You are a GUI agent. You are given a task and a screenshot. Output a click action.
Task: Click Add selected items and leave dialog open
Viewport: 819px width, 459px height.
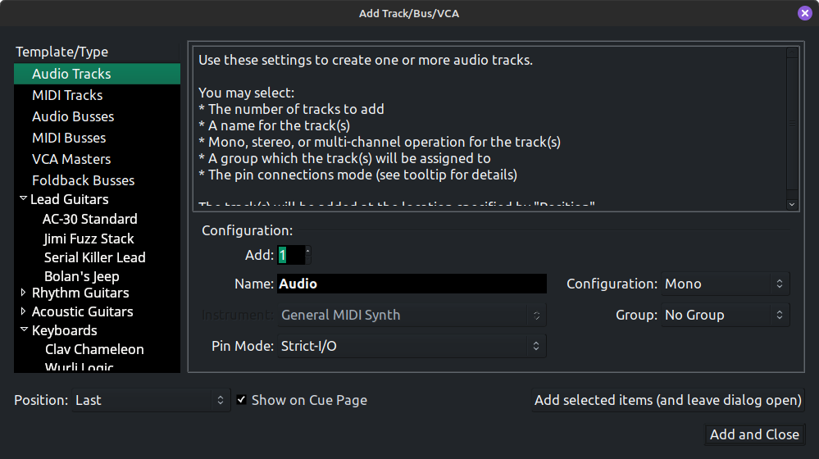667,400
